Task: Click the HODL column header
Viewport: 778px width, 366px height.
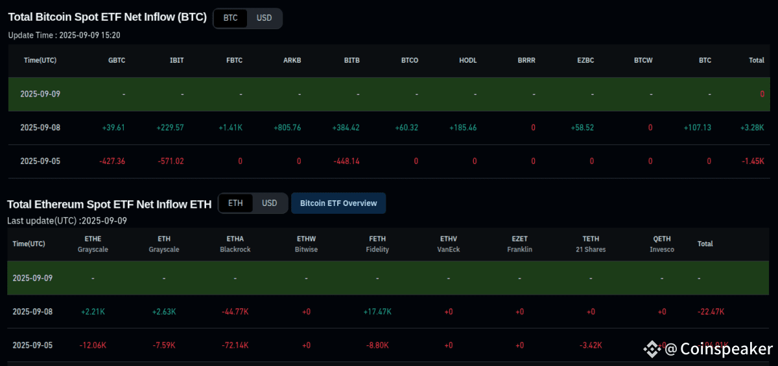Action: pyautogui.click(x=467, y=60)
